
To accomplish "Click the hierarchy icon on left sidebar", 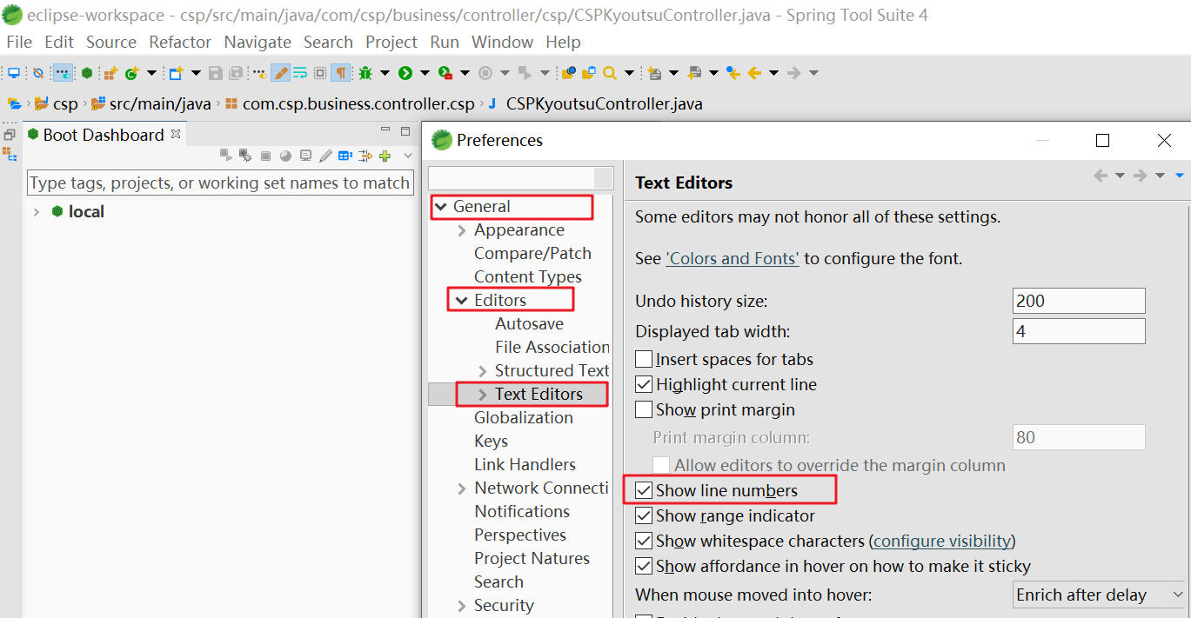I will tap(10, 154).
